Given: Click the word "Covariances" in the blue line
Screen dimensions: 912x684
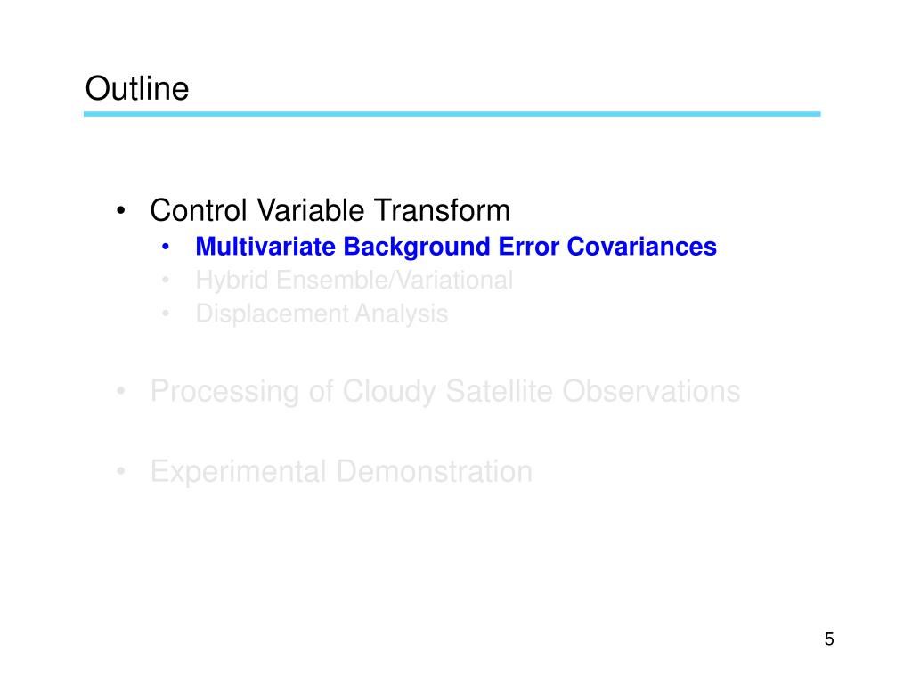Looking at the screenshot, I should (641, 247).
